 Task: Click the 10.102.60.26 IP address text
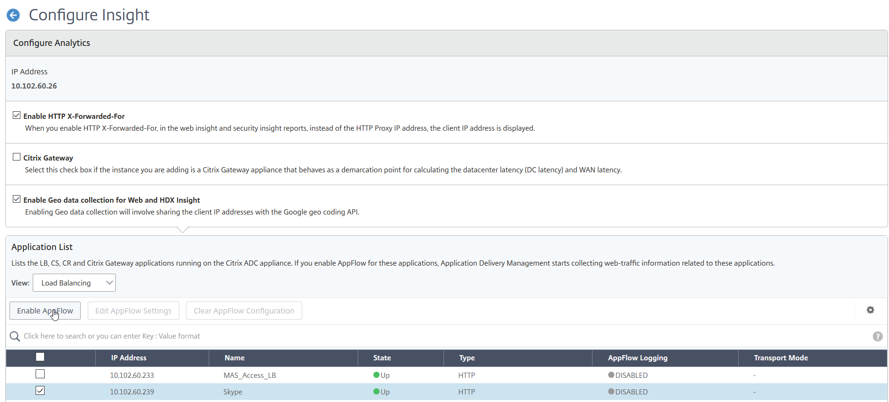click(x=34, y=86)
